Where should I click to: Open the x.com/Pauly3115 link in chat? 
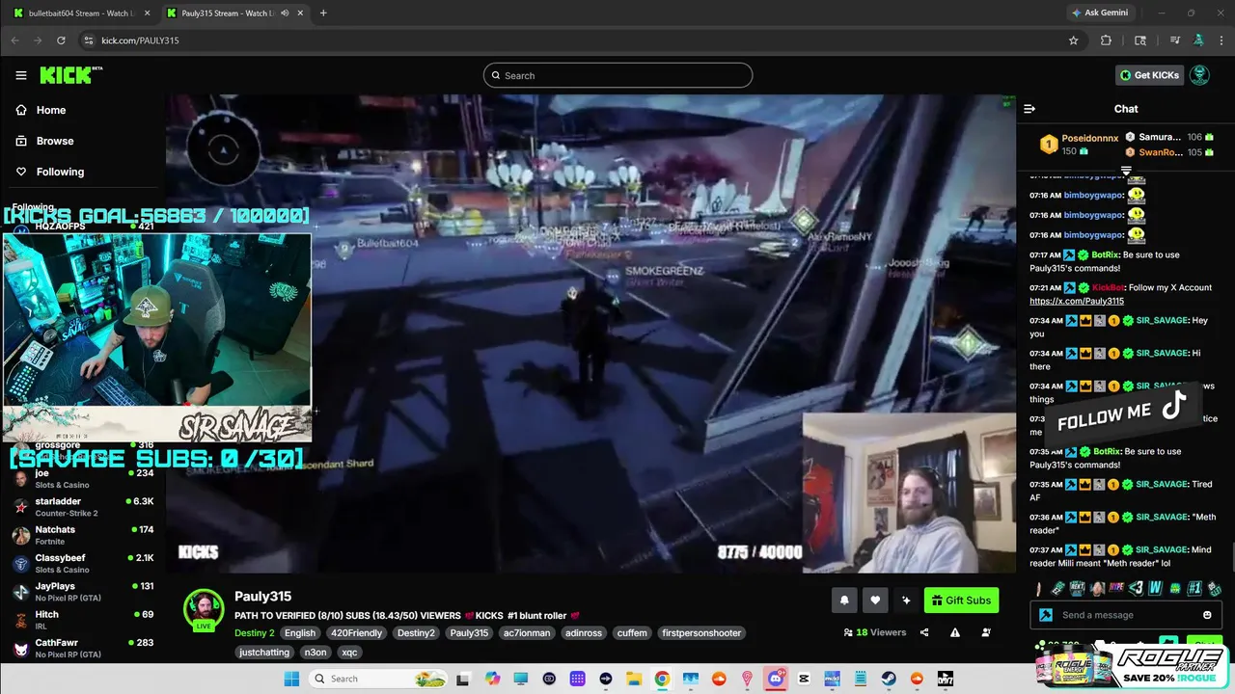coord(1077,301)
